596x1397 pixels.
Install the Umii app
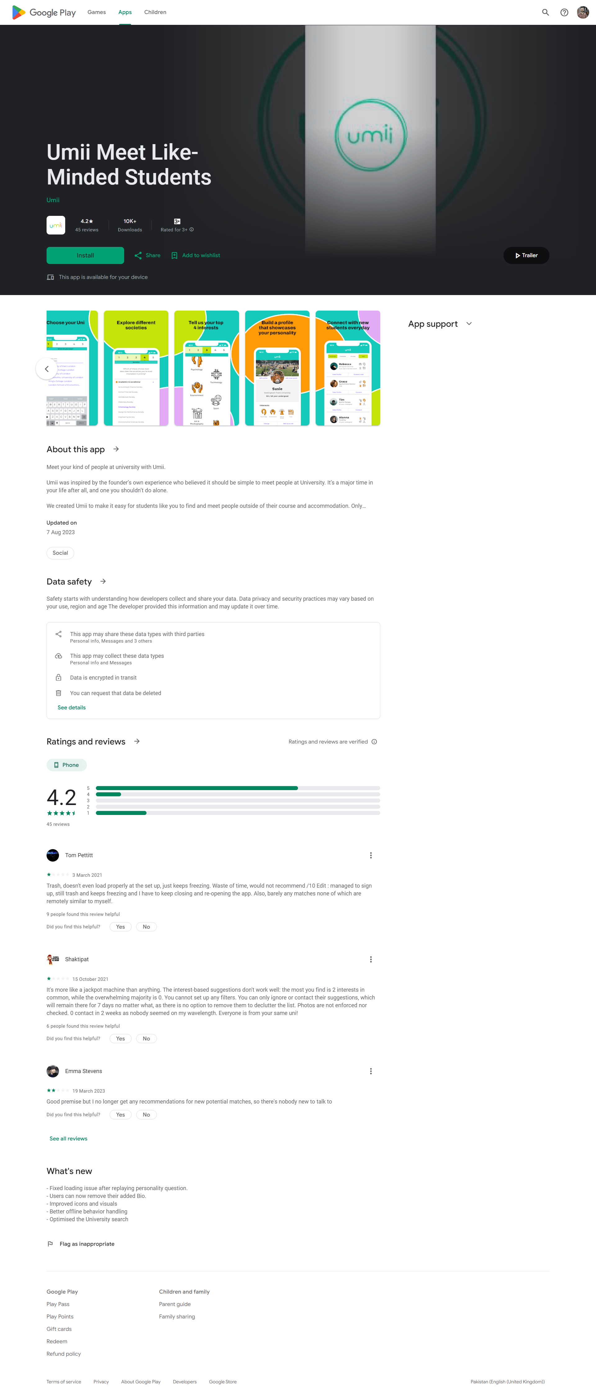tap(85, 255)
